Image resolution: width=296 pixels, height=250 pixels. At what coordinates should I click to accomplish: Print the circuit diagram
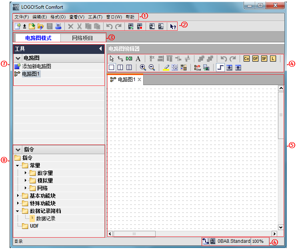click(x=58, y=26)
